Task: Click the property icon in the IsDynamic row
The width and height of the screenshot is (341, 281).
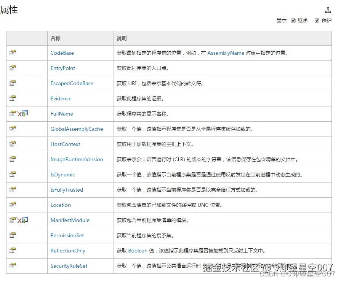Action: pyautogui.click(x=13, y=174)
